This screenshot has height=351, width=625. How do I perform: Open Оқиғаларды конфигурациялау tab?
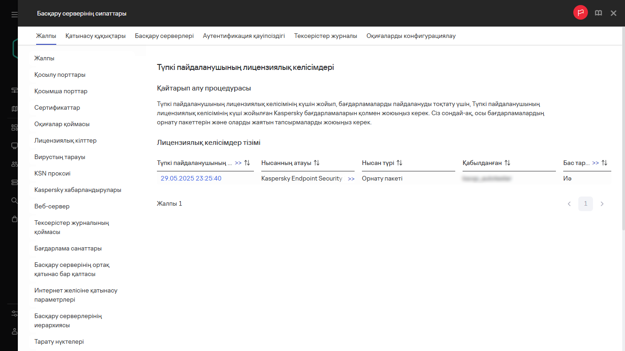(411, 36)
